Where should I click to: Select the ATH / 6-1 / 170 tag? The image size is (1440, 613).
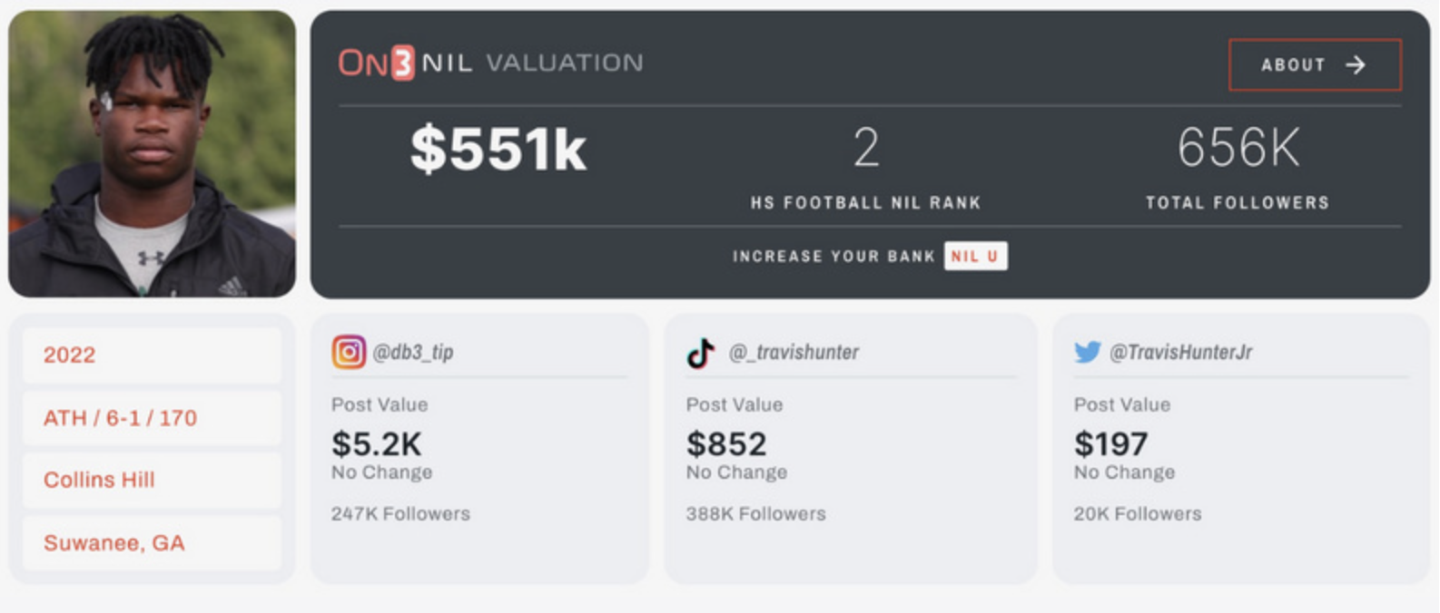click(153, 417)
